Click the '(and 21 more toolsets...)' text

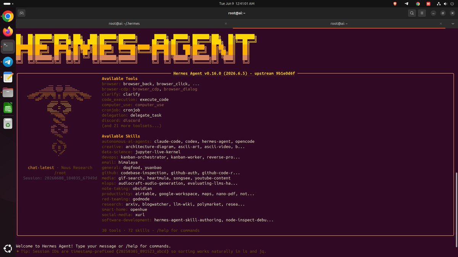point(132,126)
